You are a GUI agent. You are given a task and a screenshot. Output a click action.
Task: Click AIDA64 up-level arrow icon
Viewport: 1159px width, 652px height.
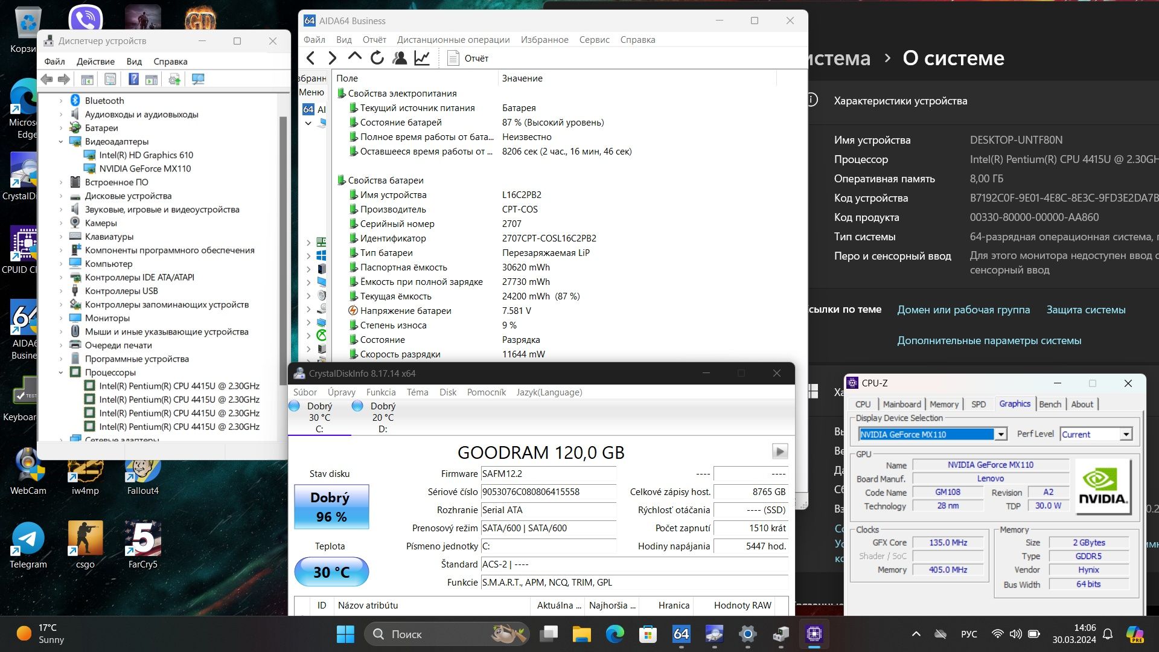pos(354,57)
